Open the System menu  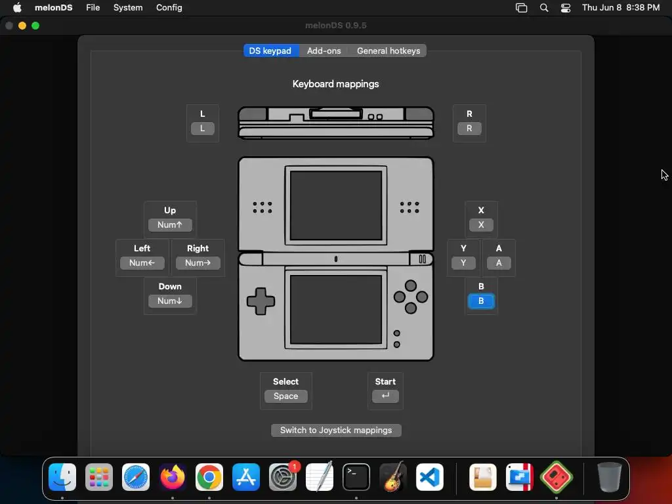click(128, 8)
